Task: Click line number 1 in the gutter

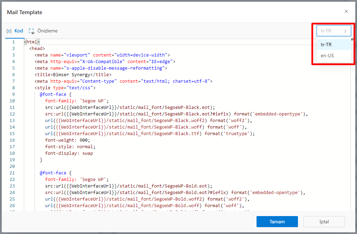Action: point(13,42)
